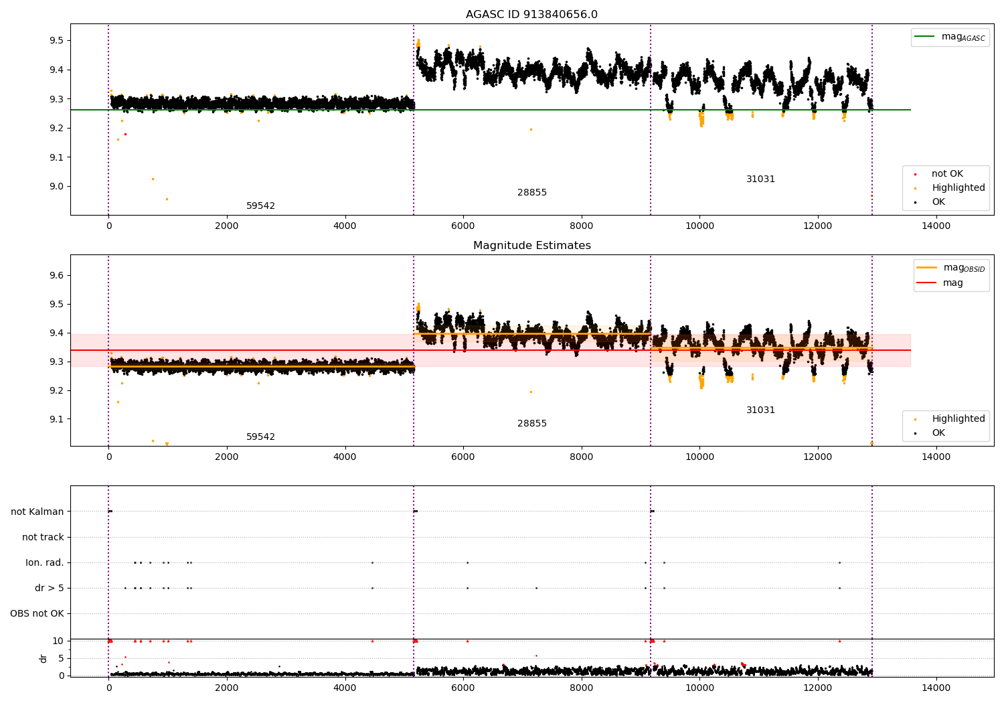Click the 10 tick on the dr axis
The height and width of the screenshot is (703, 1004).
pyautogui.click(x=58, y=641)
